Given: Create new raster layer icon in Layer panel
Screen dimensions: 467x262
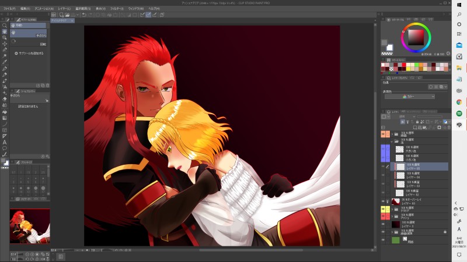Looking at the screenshot, I should pos(415,128).
